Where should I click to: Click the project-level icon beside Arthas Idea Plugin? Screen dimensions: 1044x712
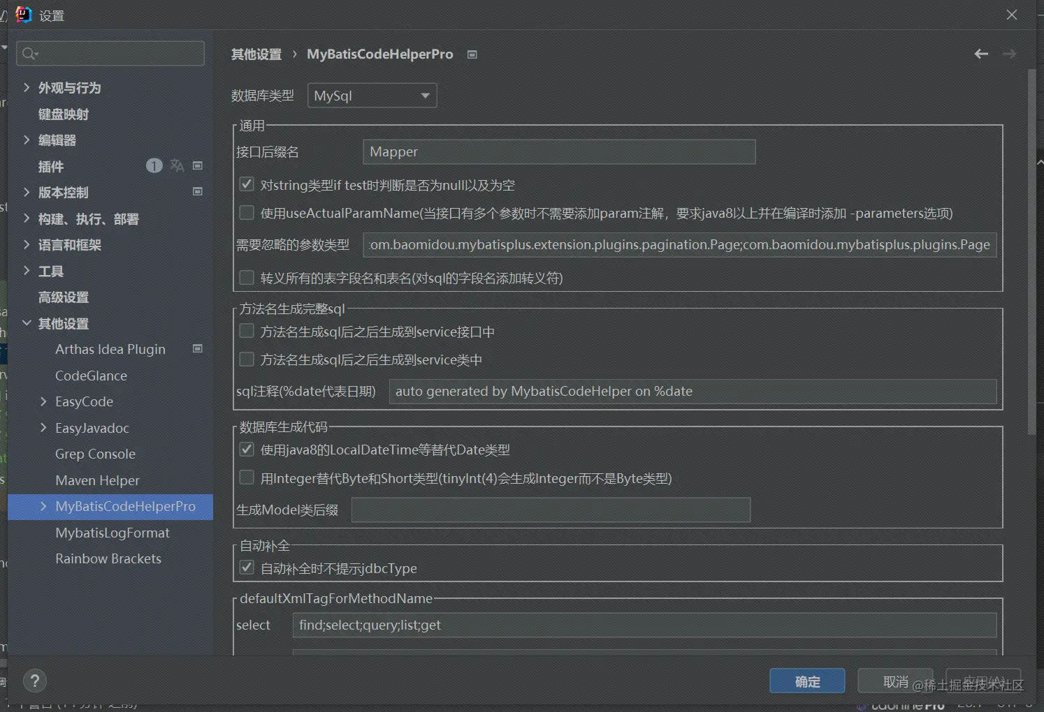[x=198, y=348]
